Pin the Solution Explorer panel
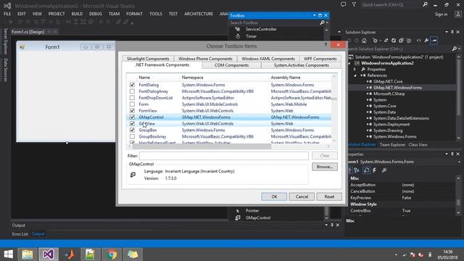464x261 pixels. click(x=452, y=32)
